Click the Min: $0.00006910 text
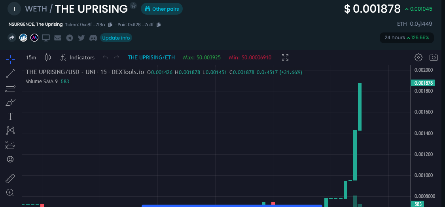Viewport: 445px width, 207px height. [250, 58]
